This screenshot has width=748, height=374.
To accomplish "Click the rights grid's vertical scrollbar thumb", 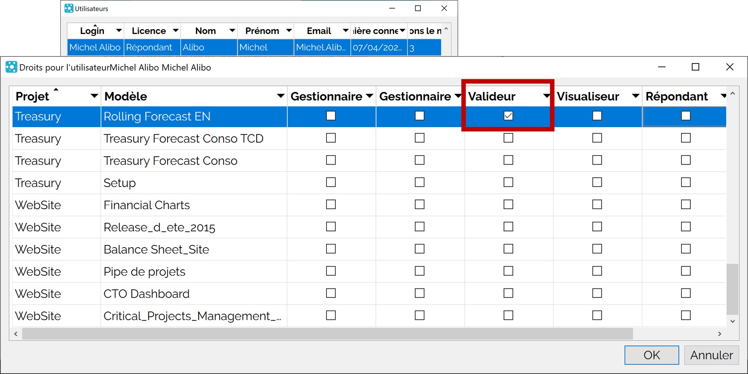I will click(x=733, y=289).
